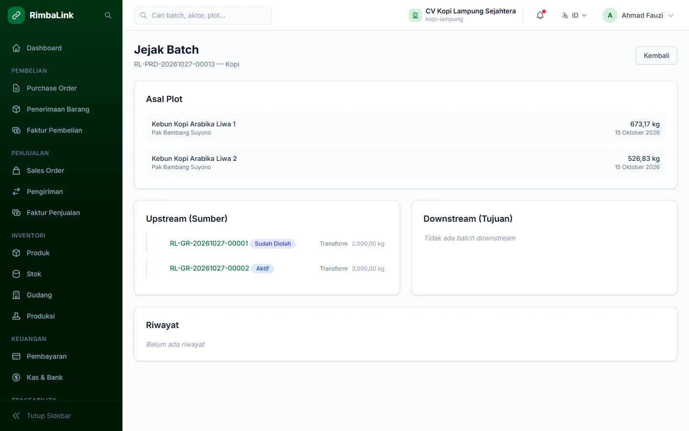Click the Kas & Bank dollar icon
Image resolution: width=689 pixels, height=431 pixels.
click(16, 377)
